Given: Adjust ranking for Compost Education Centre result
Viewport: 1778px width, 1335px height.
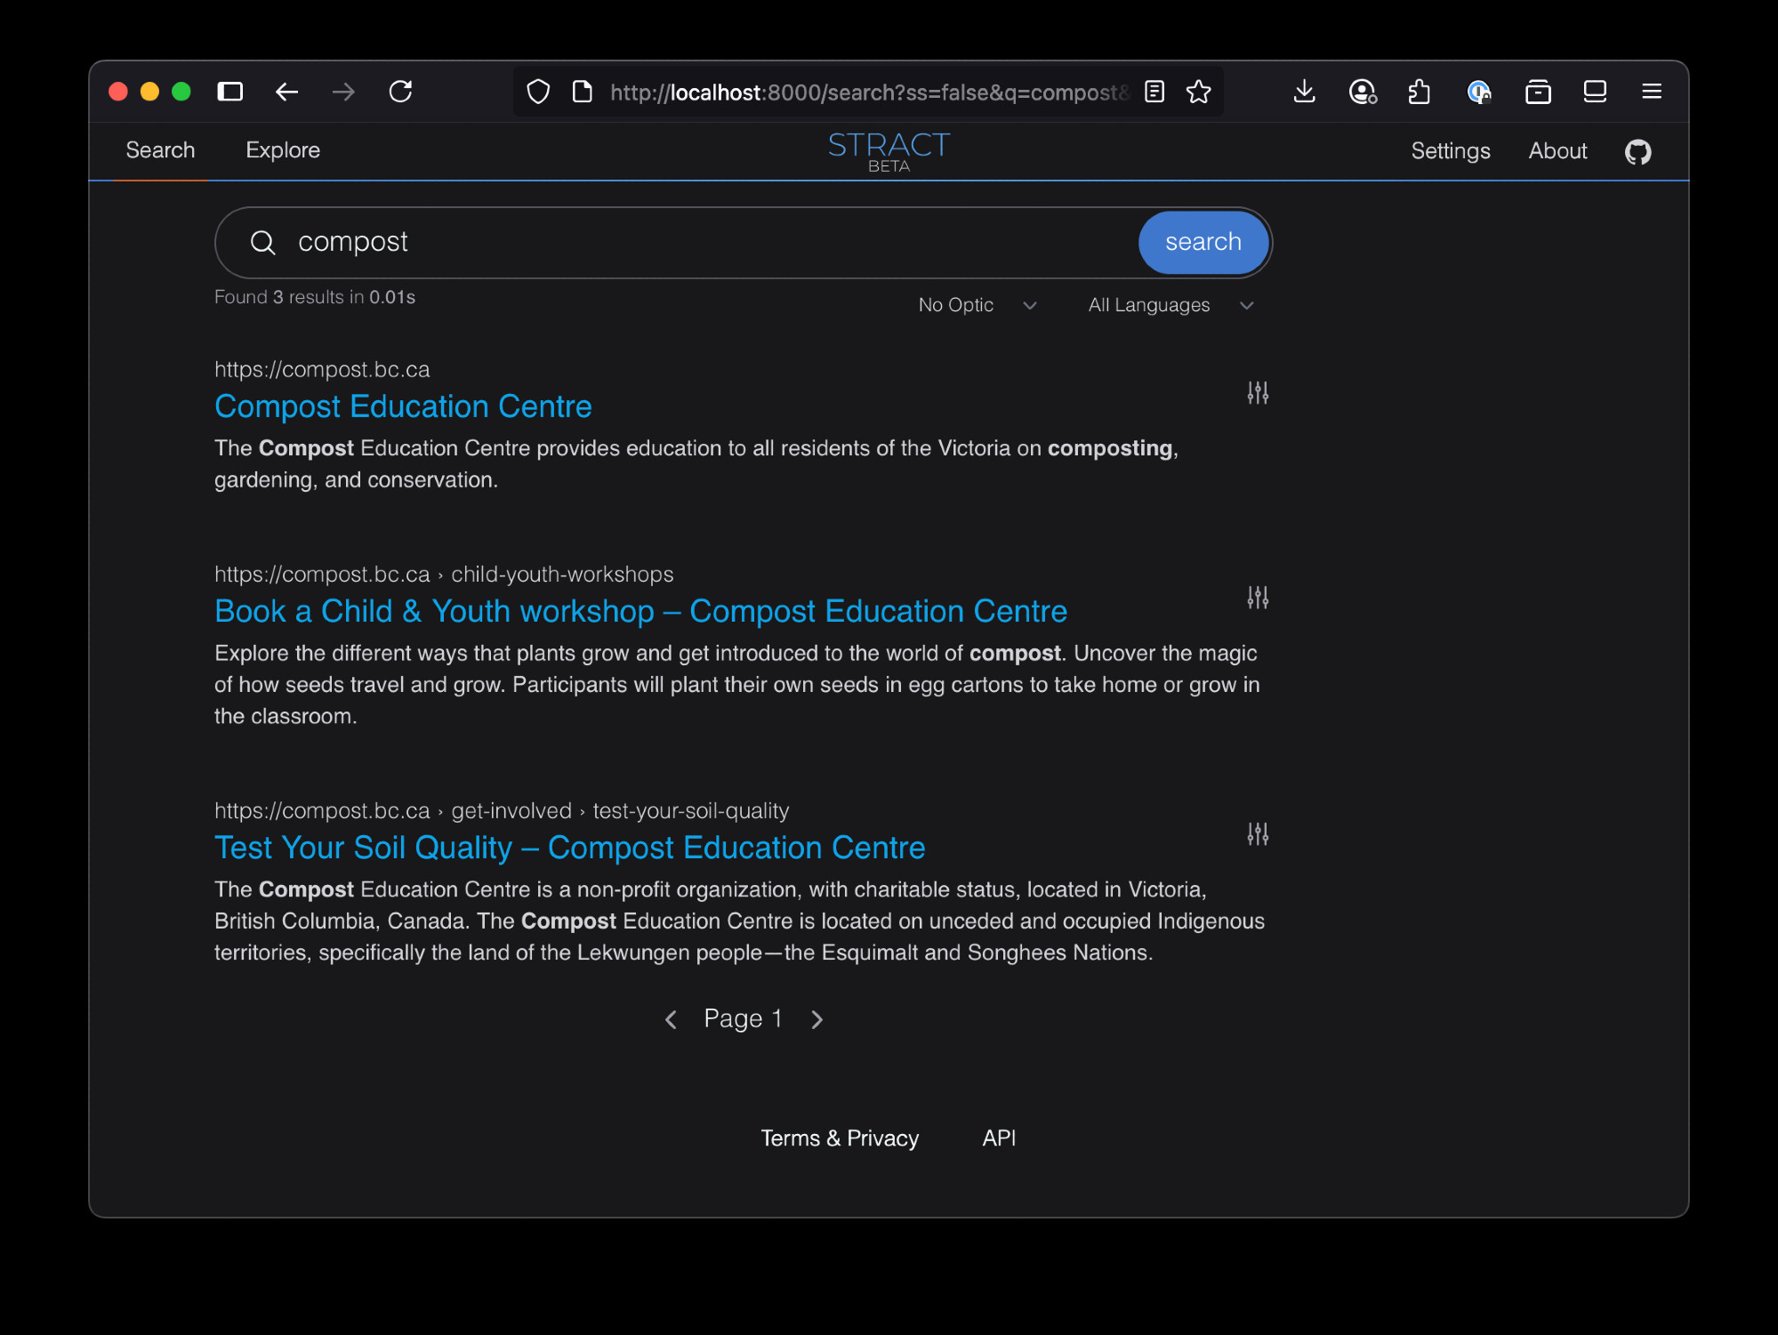Looking at the screenshot, I should point(1258,393).
